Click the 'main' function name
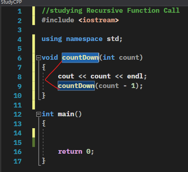This screenshot has height=172, width=188. [x=66, y=114]
